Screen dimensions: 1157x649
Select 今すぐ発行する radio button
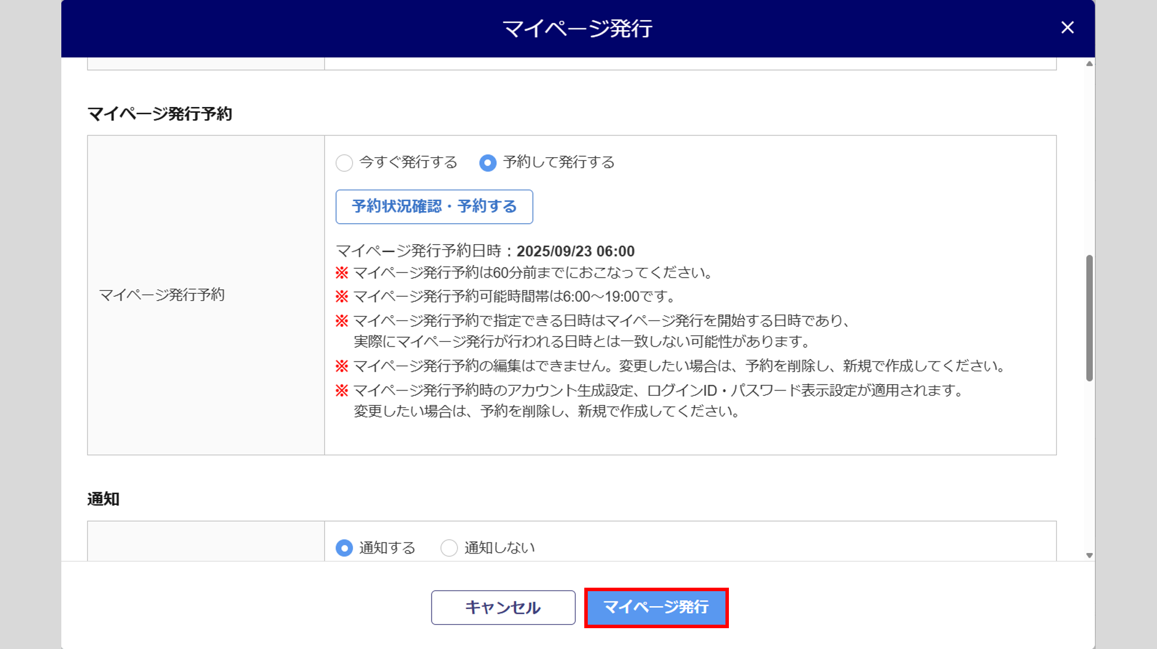pyautogui.click(x=344, y=163)
